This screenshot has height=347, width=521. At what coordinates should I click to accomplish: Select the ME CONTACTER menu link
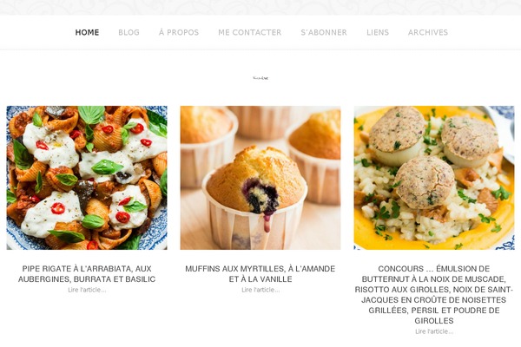250,32
